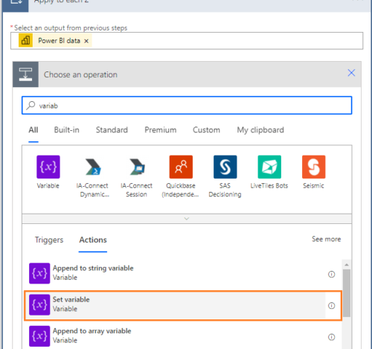Viewport: 372px width, 349px height.
Task: Close the Choose an operation panel
Action: [351, 73]
